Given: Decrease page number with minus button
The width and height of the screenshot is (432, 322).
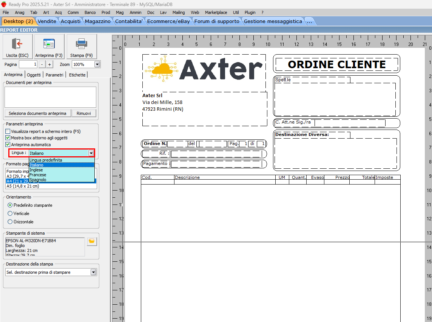Looking at the screenshot, I should click(x=42, y=64).
